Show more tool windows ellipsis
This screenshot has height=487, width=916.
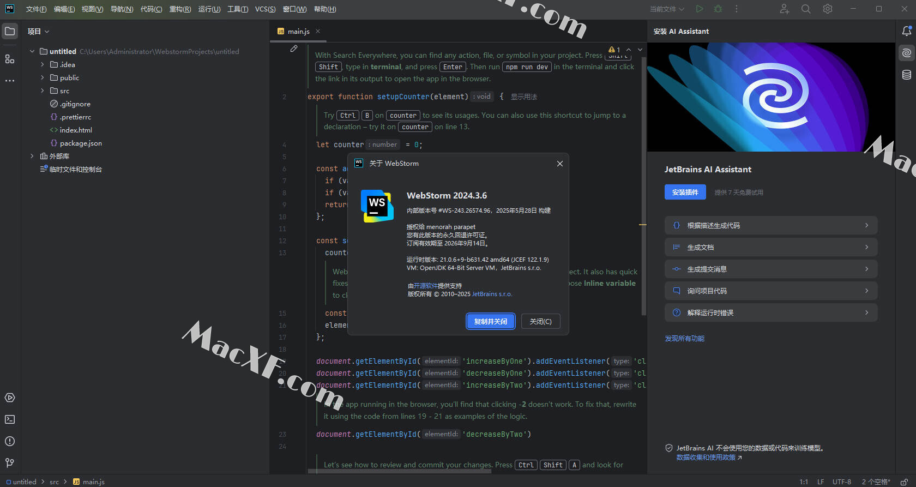[x=10, y=80]
